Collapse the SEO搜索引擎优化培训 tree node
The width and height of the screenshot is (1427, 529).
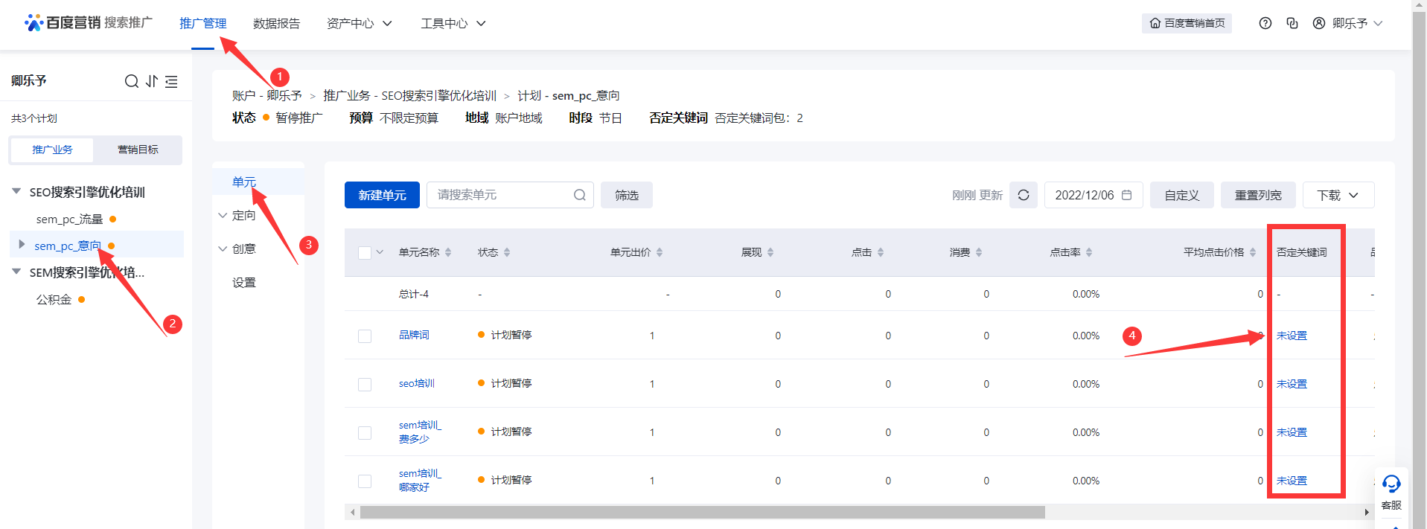(x=16, y=191)
